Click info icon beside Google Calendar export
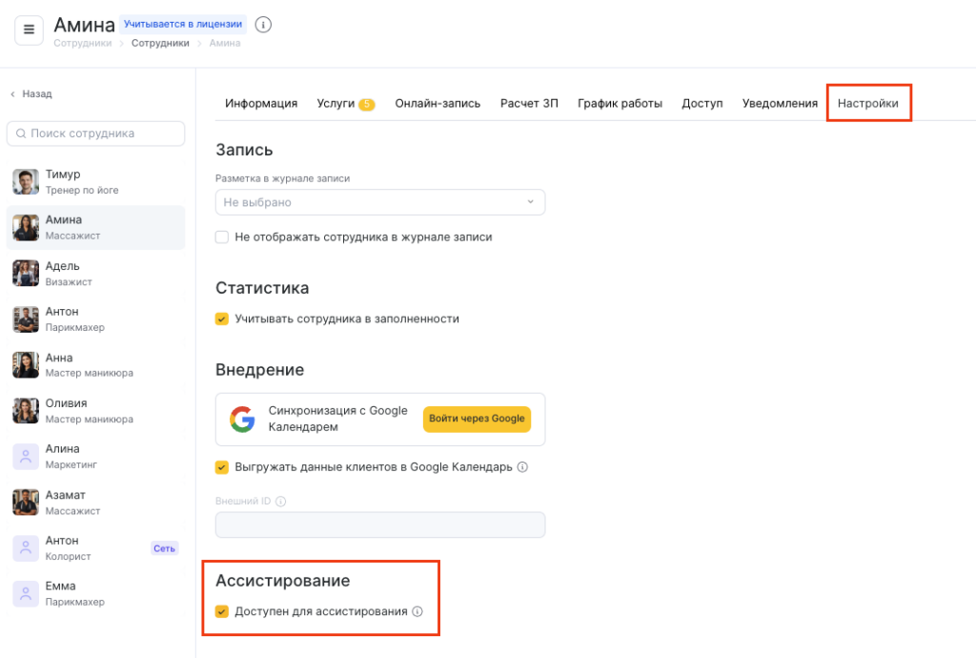 522,467
